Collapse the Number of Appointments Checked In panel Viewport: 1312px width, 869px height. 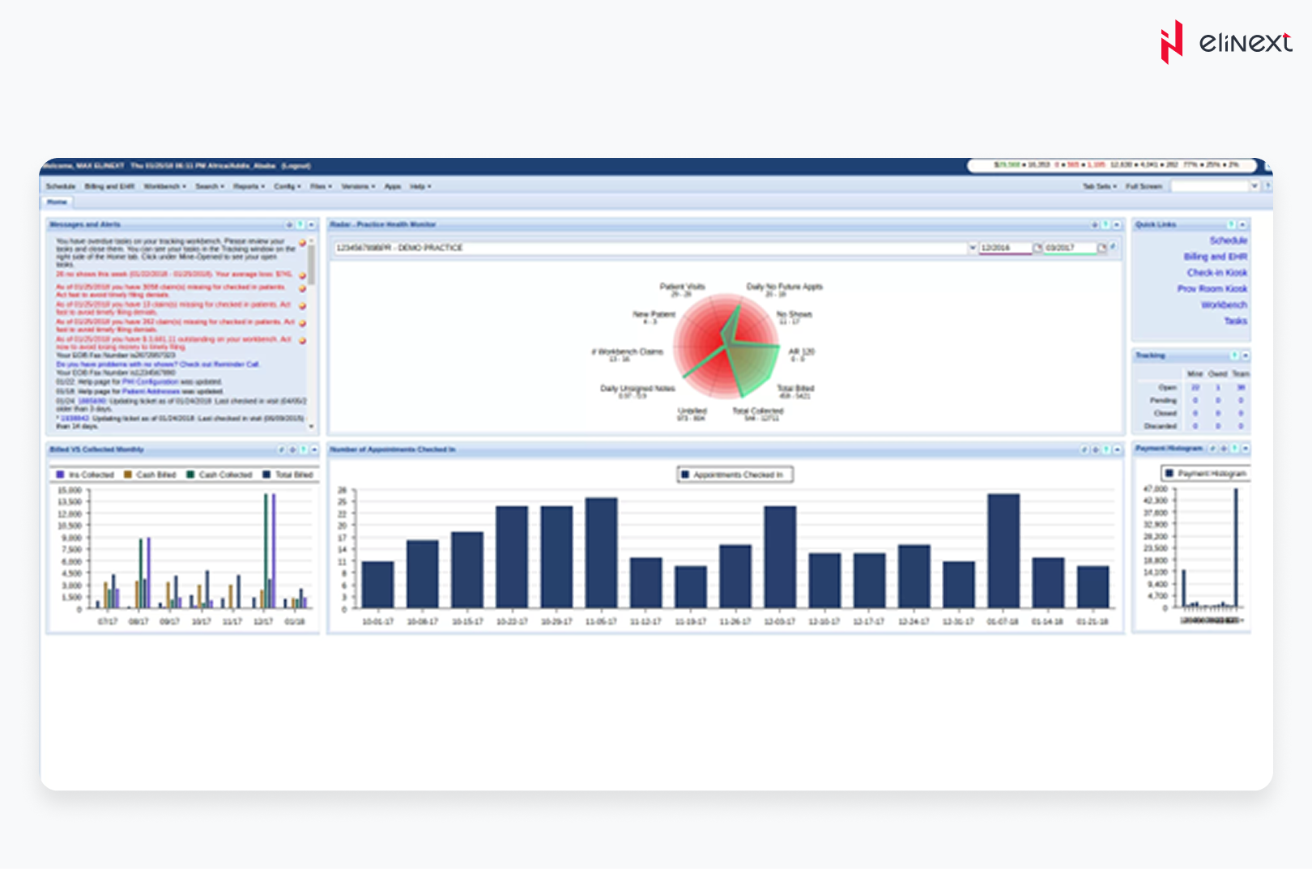point(1117,449)
